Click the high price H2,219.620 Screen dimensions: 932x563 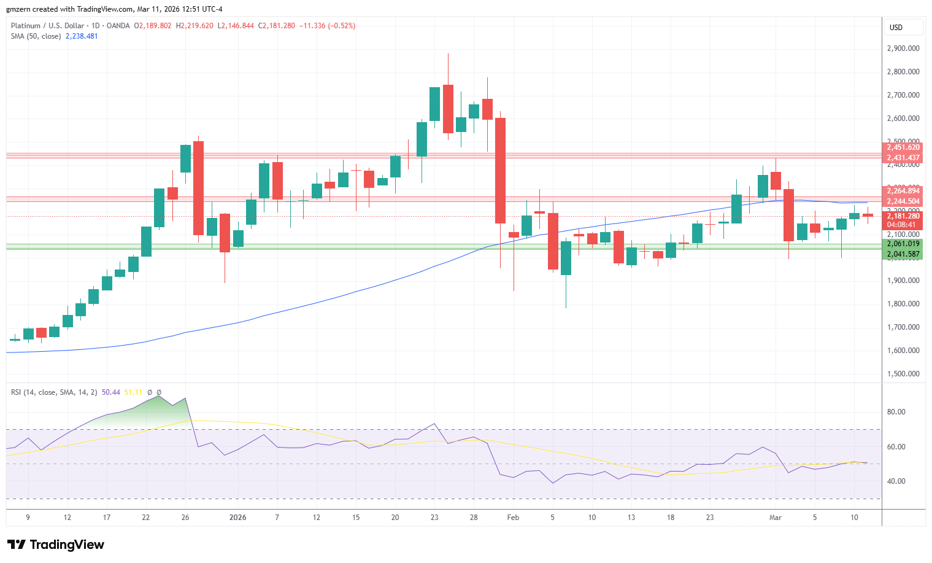[194, 26]
